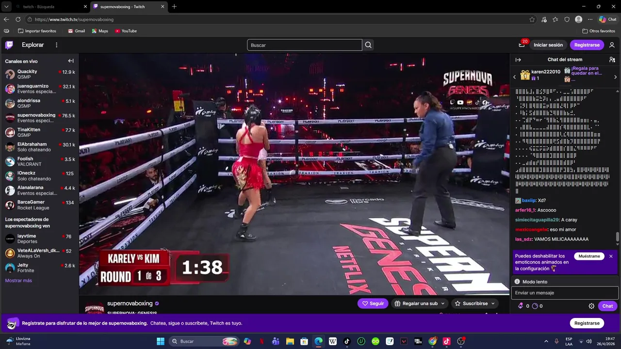Open Modo lento info icon

[517, 282]
